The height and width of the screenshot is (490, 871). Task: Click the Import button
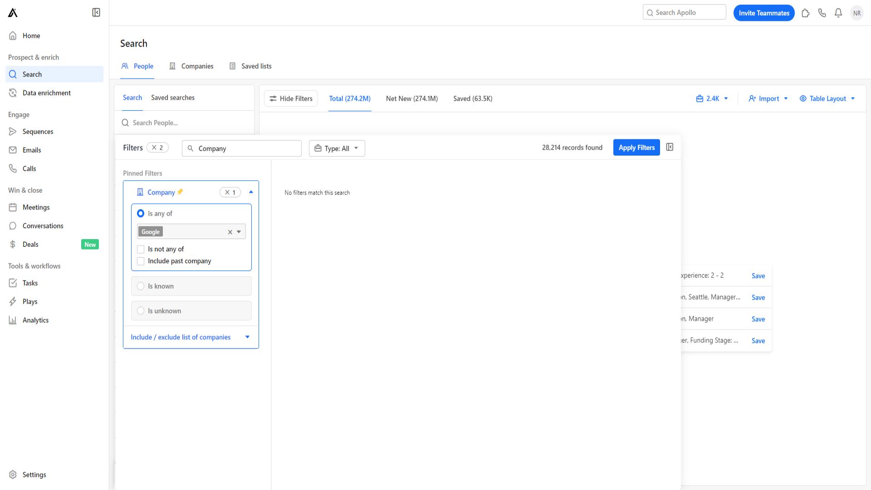[x=769, y=98]
